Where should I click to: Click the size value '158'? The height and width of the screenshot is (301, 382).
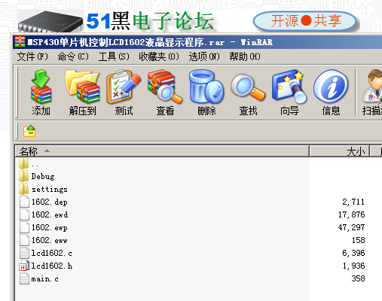pyautogui.click(x=358, y=240)
